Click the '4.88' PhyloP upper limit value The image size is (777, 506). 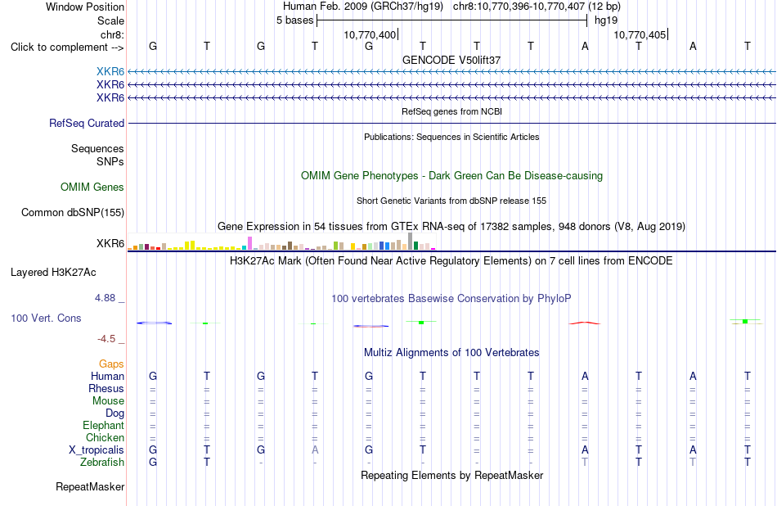pyautogui.click(x=105, y=298)
